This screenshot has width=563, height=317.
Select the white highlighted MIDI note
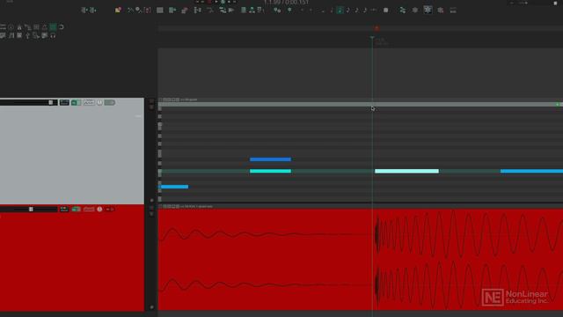coord(406,171)
